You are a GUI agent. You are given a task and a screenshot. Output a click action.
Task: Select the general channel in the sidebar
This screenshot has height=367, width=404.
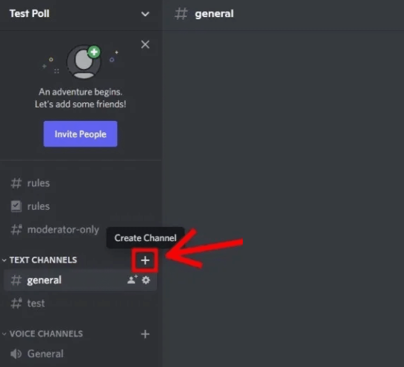pyautogui.click(x=44, y=280)
